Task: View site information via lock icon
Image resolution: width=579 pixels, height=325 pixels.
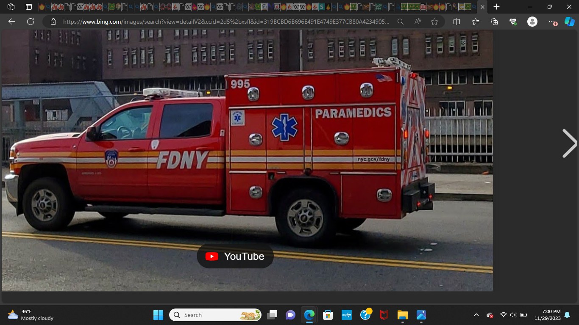Action: click(53, 22)
